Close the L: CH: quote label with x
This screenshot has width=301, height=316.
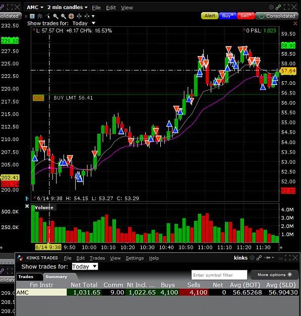[x=34, y=30]
